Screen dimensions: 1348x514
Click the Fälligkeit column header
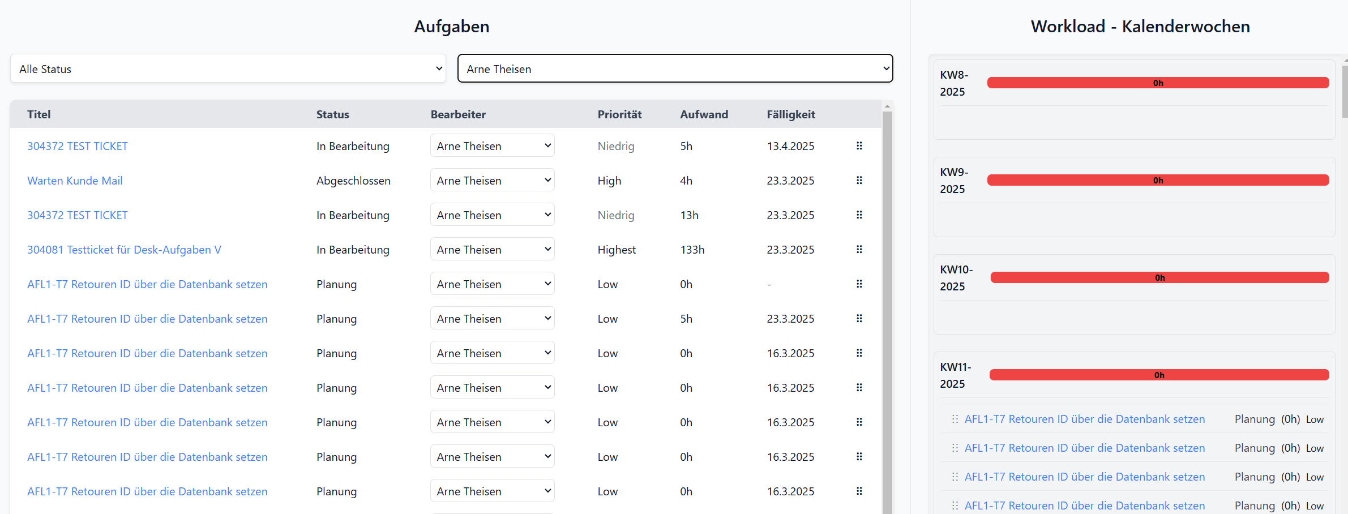point(791,114)
